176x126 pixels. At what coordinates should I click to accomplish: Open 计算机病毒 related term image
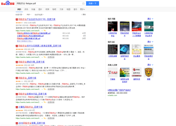pos(113,49)
